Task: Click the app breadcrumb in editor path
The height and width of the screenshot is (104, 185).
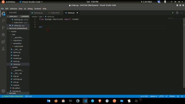Action: (x=40, y=17)
